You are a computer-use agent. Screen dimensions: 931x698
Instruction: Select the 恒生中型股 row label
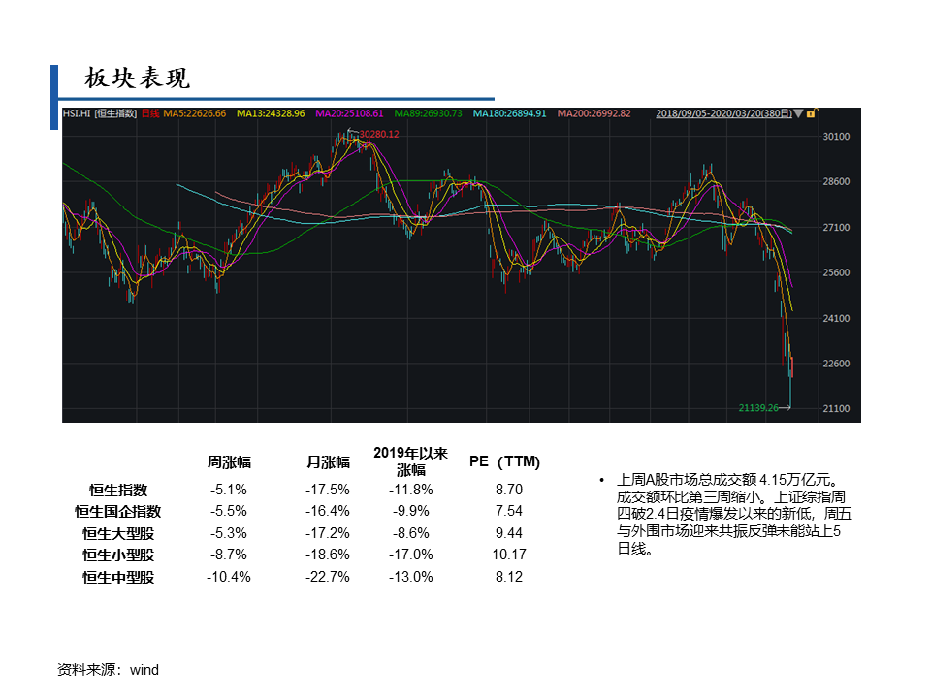point(118,576)
